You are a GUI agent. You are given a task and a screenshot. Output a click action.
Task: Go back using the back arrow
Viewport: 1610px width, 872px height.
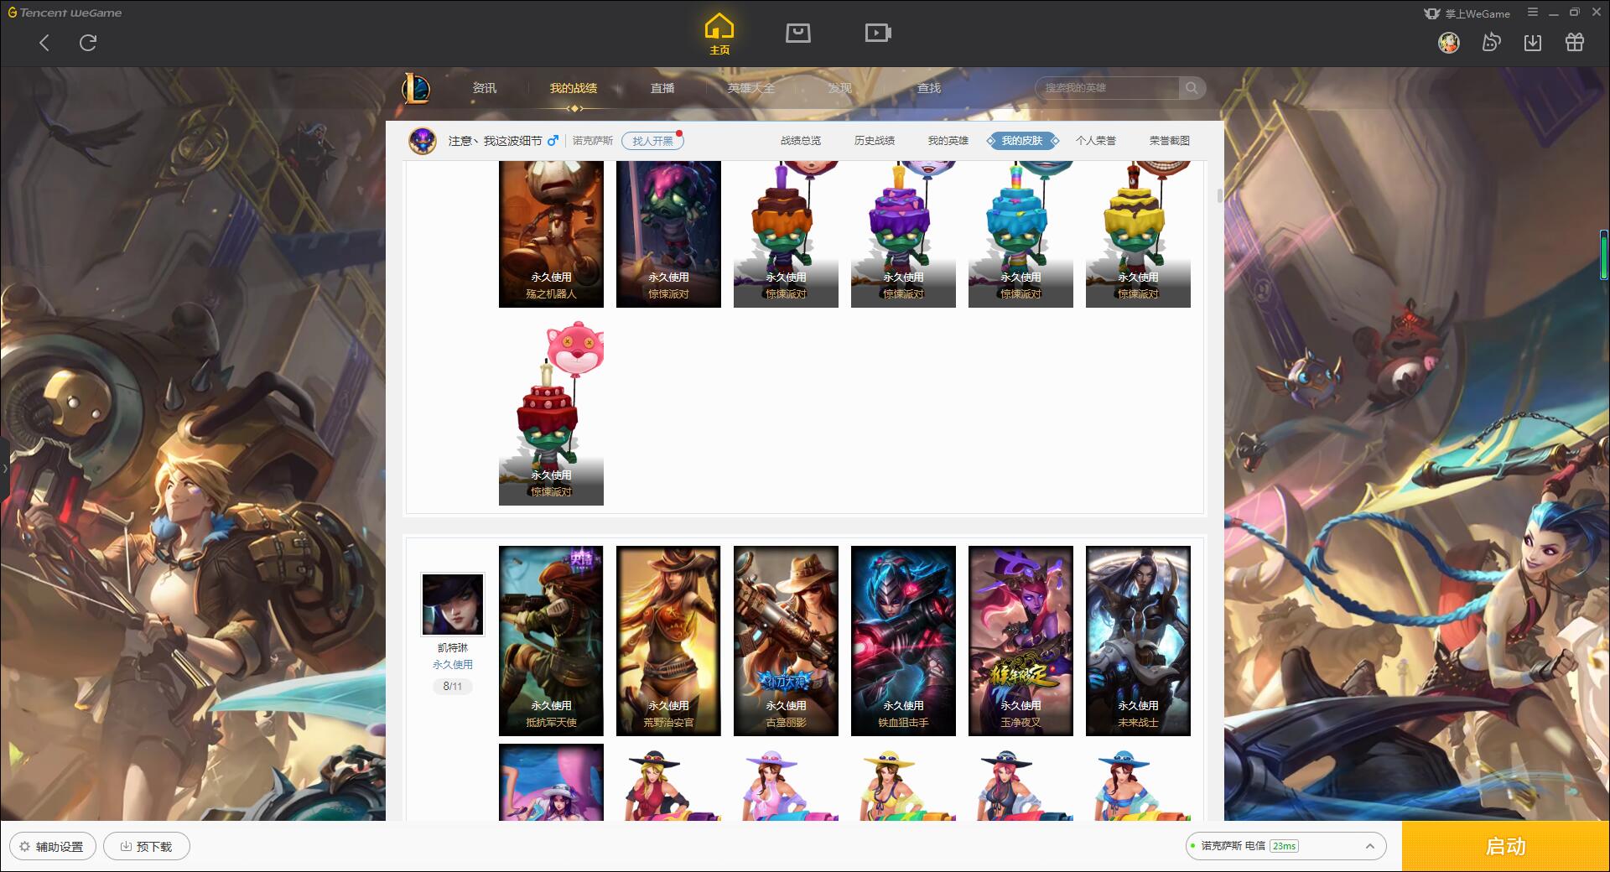click(44, 43)
